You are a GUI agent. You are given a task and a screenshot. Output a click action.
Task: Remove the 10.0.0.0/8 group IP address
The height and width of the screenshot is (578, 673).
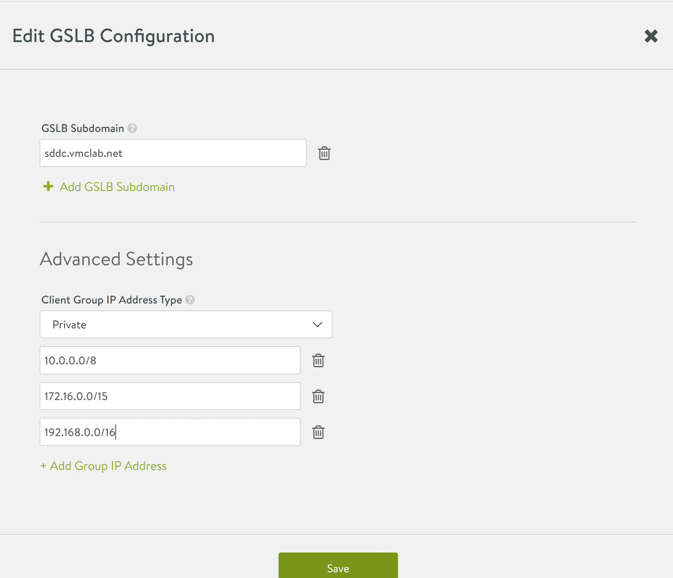pyautogui.click(x=318, y=360)
